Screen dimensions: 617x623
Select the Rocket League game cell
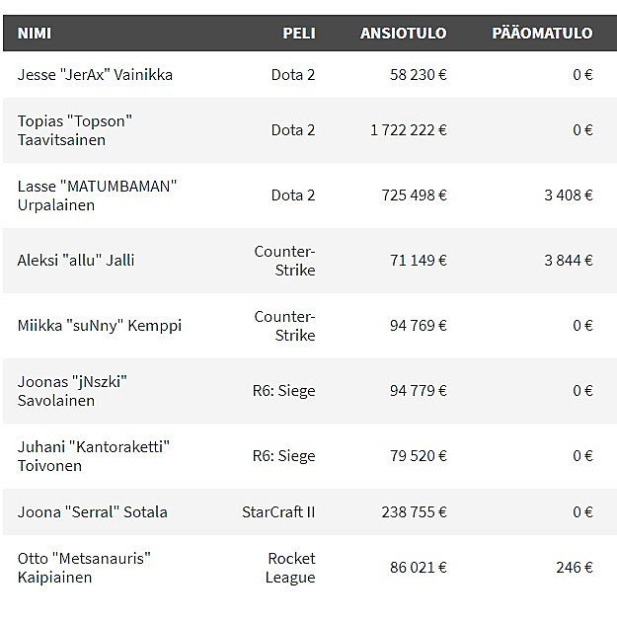coord(290,568)
